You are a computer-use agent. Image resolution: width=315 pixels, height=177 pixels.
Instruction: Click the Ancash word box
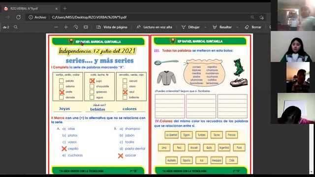point(194,147)
